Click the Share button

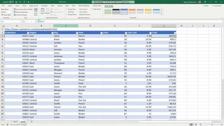coord(206,6)
